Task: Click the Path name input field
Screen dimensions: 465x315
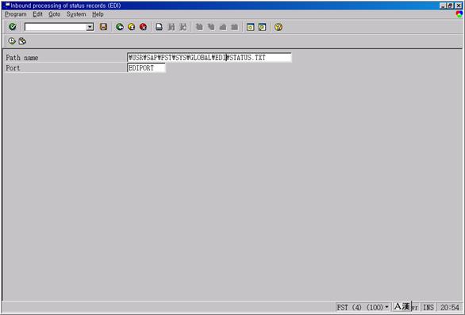Action: [x=209, y=57]
